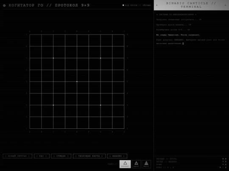Screen dimensions: 229x171
Task: Click the БЕЛЫЕ // МАШИНА score row
Action: pos(191,162)
